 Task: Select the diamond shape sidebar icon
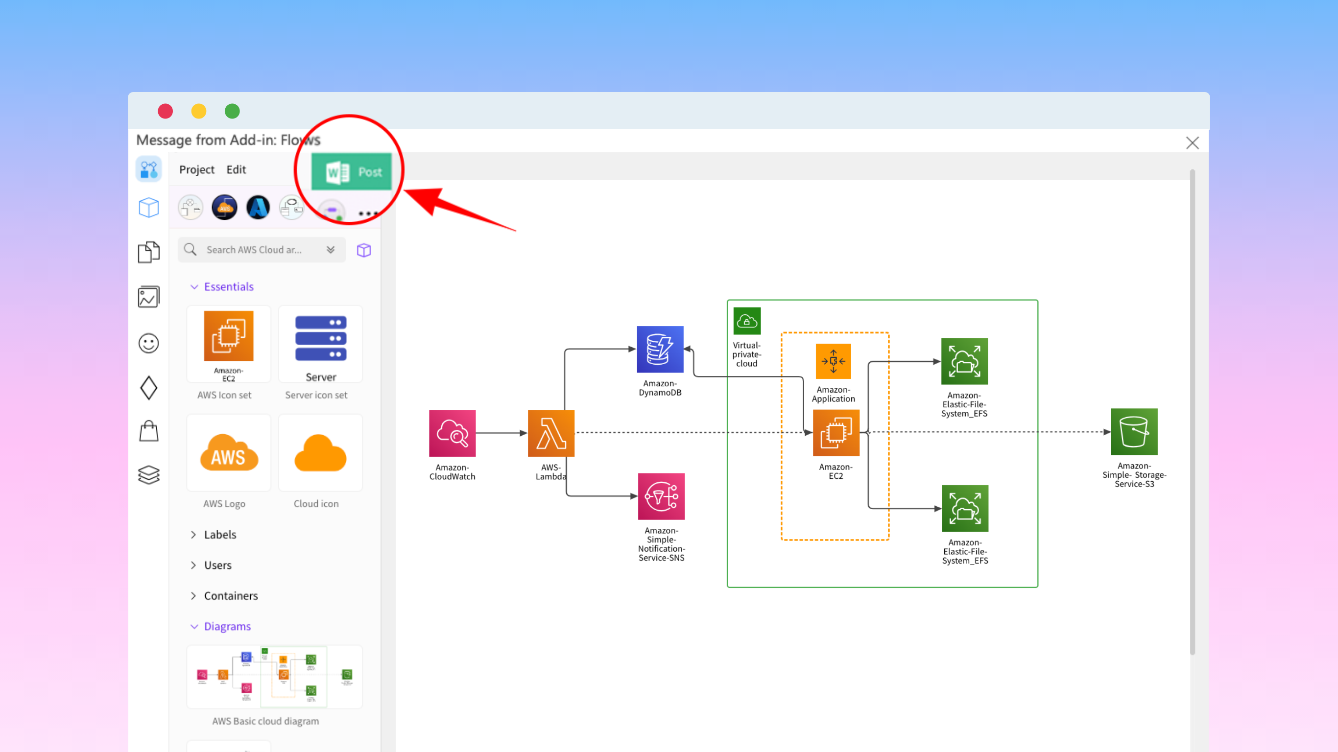148,388
